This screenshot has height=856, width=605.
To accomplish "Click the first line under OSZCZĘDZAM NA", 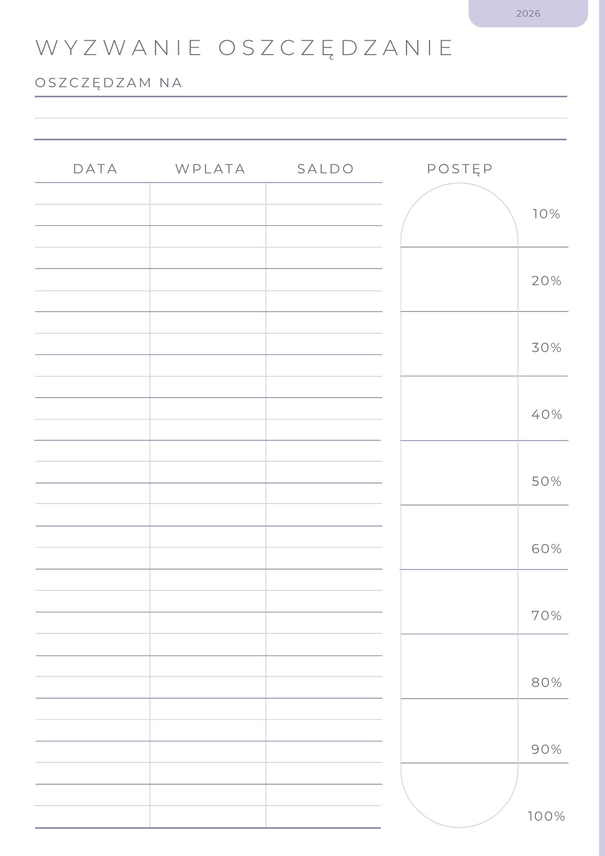I will pyautogui.click(x=301, y=108).
